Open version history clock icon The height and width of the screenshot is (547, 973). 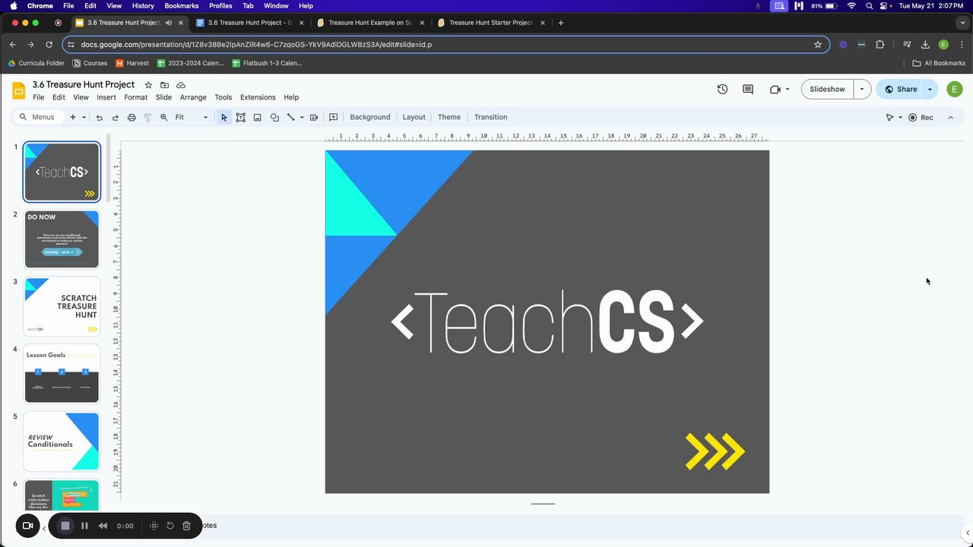[x=722, y=89]
